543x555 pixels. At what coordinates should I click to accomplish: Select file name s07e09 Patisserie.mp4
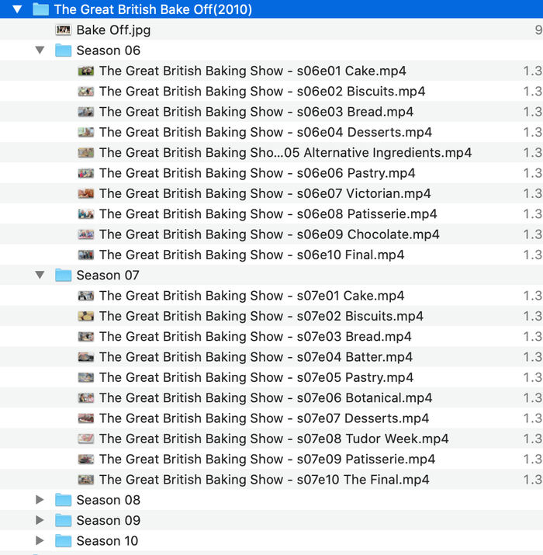[x=267, y=459]
